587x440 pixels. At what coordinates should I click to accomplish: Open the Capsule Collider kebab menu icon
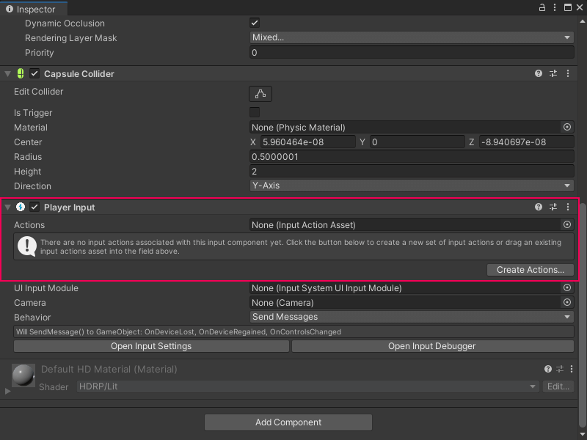click(568, 73)
